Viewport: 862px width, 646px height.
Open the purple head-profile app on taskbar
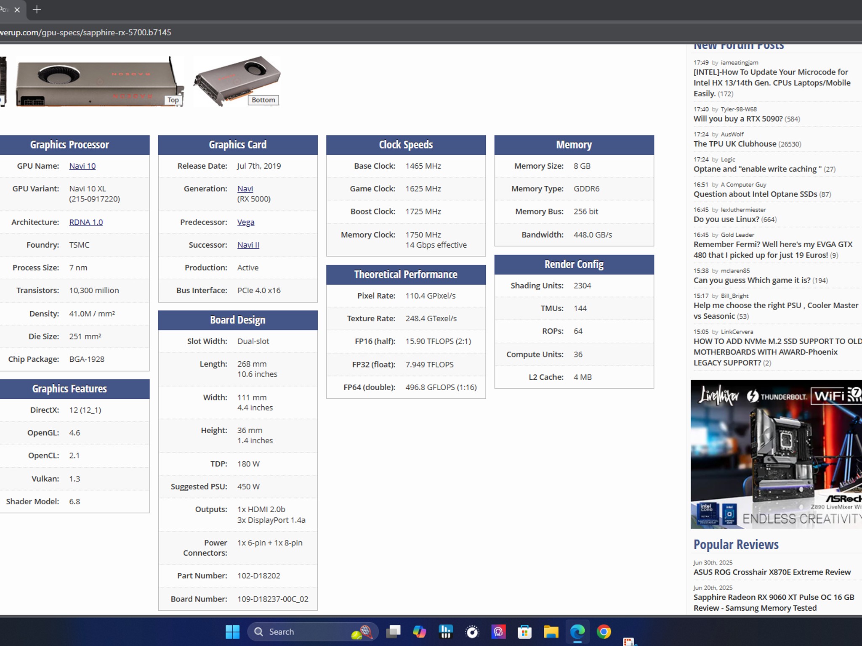[x=498, y=631]
